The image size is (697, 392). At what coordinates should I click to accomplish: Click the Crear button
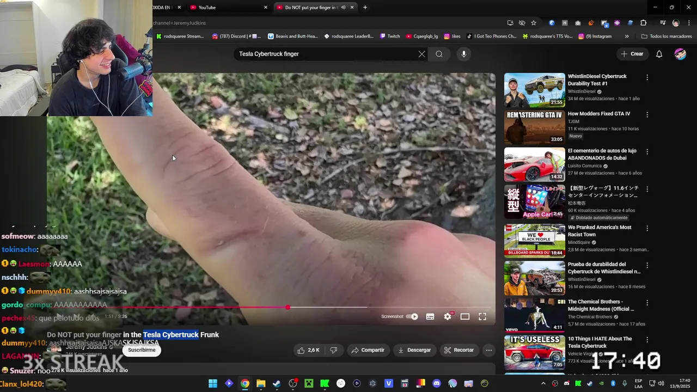coord(632,54)
